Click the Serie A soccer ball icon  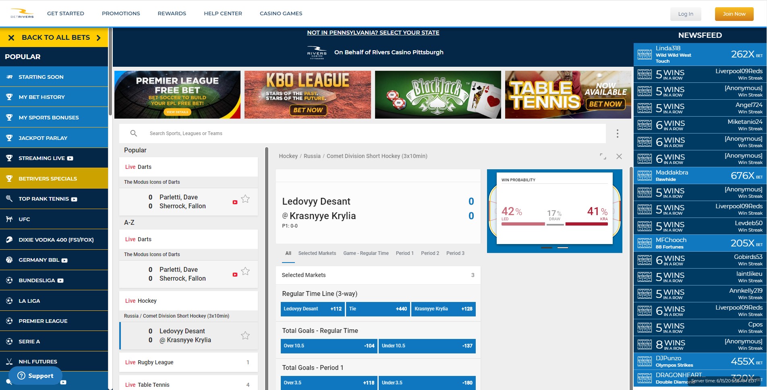[9, 341]
